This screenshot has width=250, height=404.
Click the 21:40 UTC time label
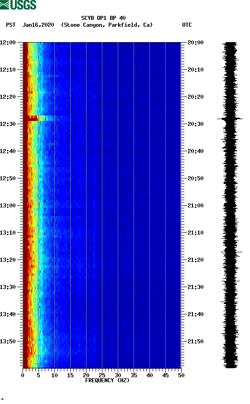(x=196, y=314)
